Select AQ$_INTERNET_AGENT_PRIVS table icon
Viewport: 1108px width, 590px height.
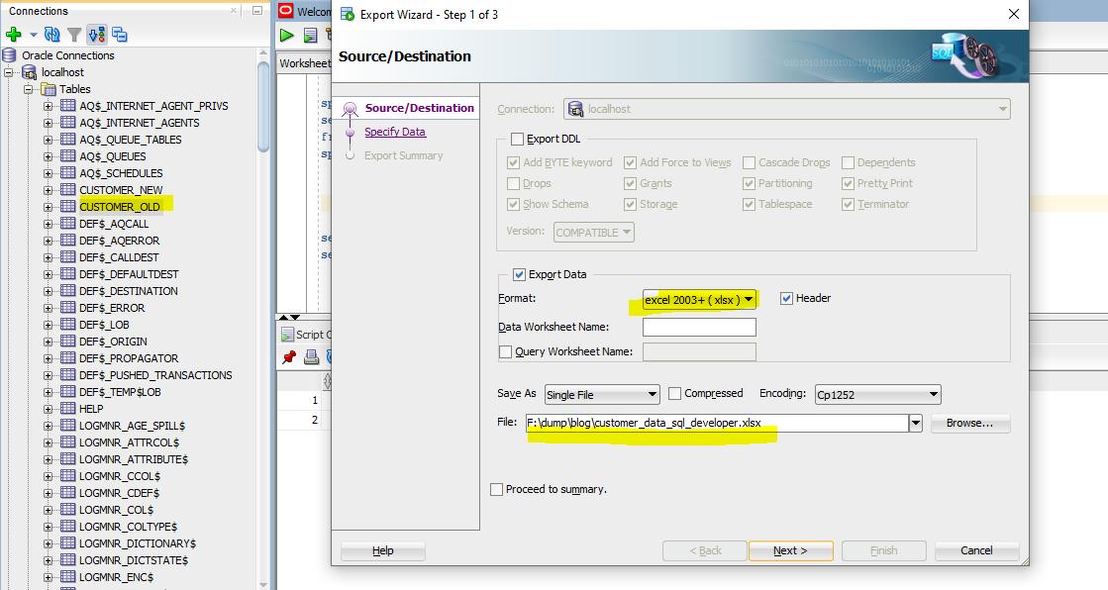tap(68, 106)
